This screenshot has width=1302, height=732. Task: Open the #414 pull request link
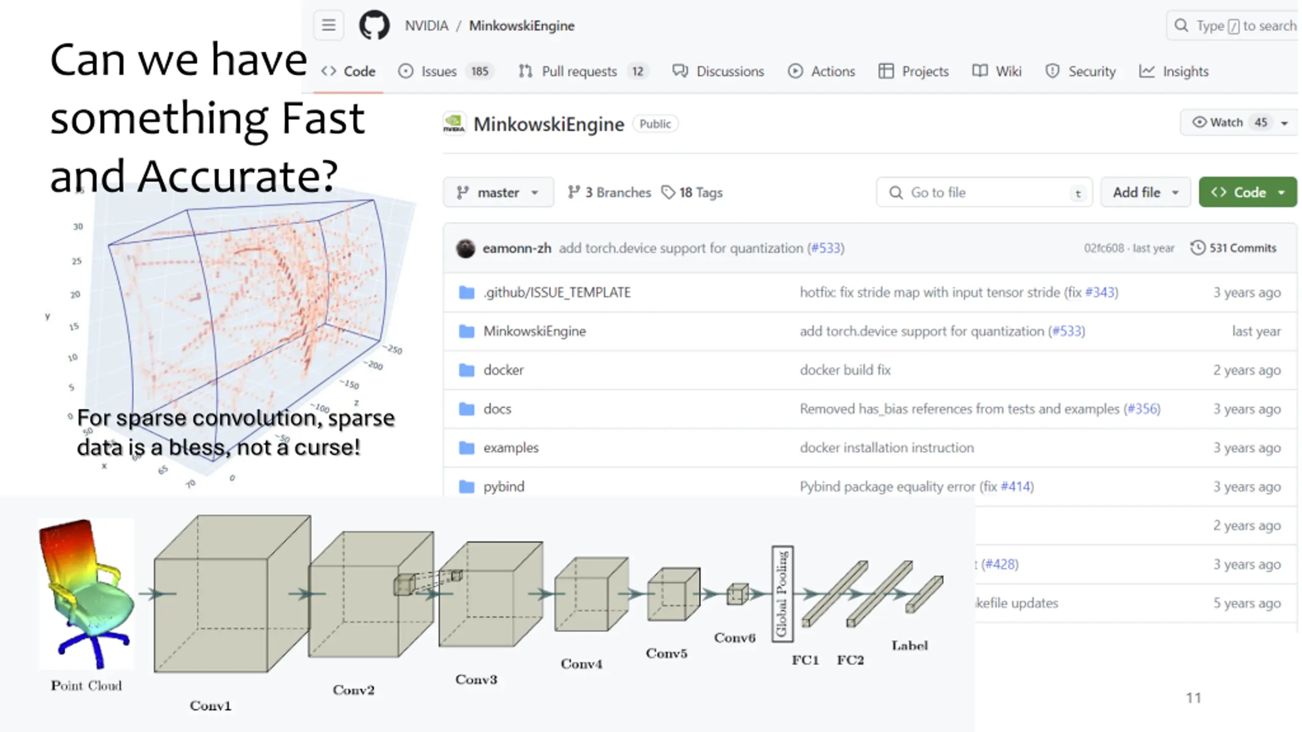coord(1016,486)
